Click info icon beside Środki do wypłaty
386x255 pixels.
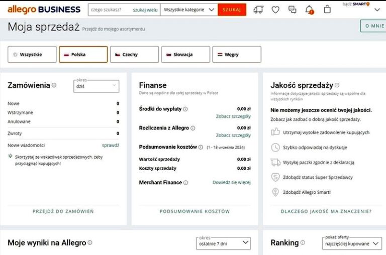[x=185, y=109]
